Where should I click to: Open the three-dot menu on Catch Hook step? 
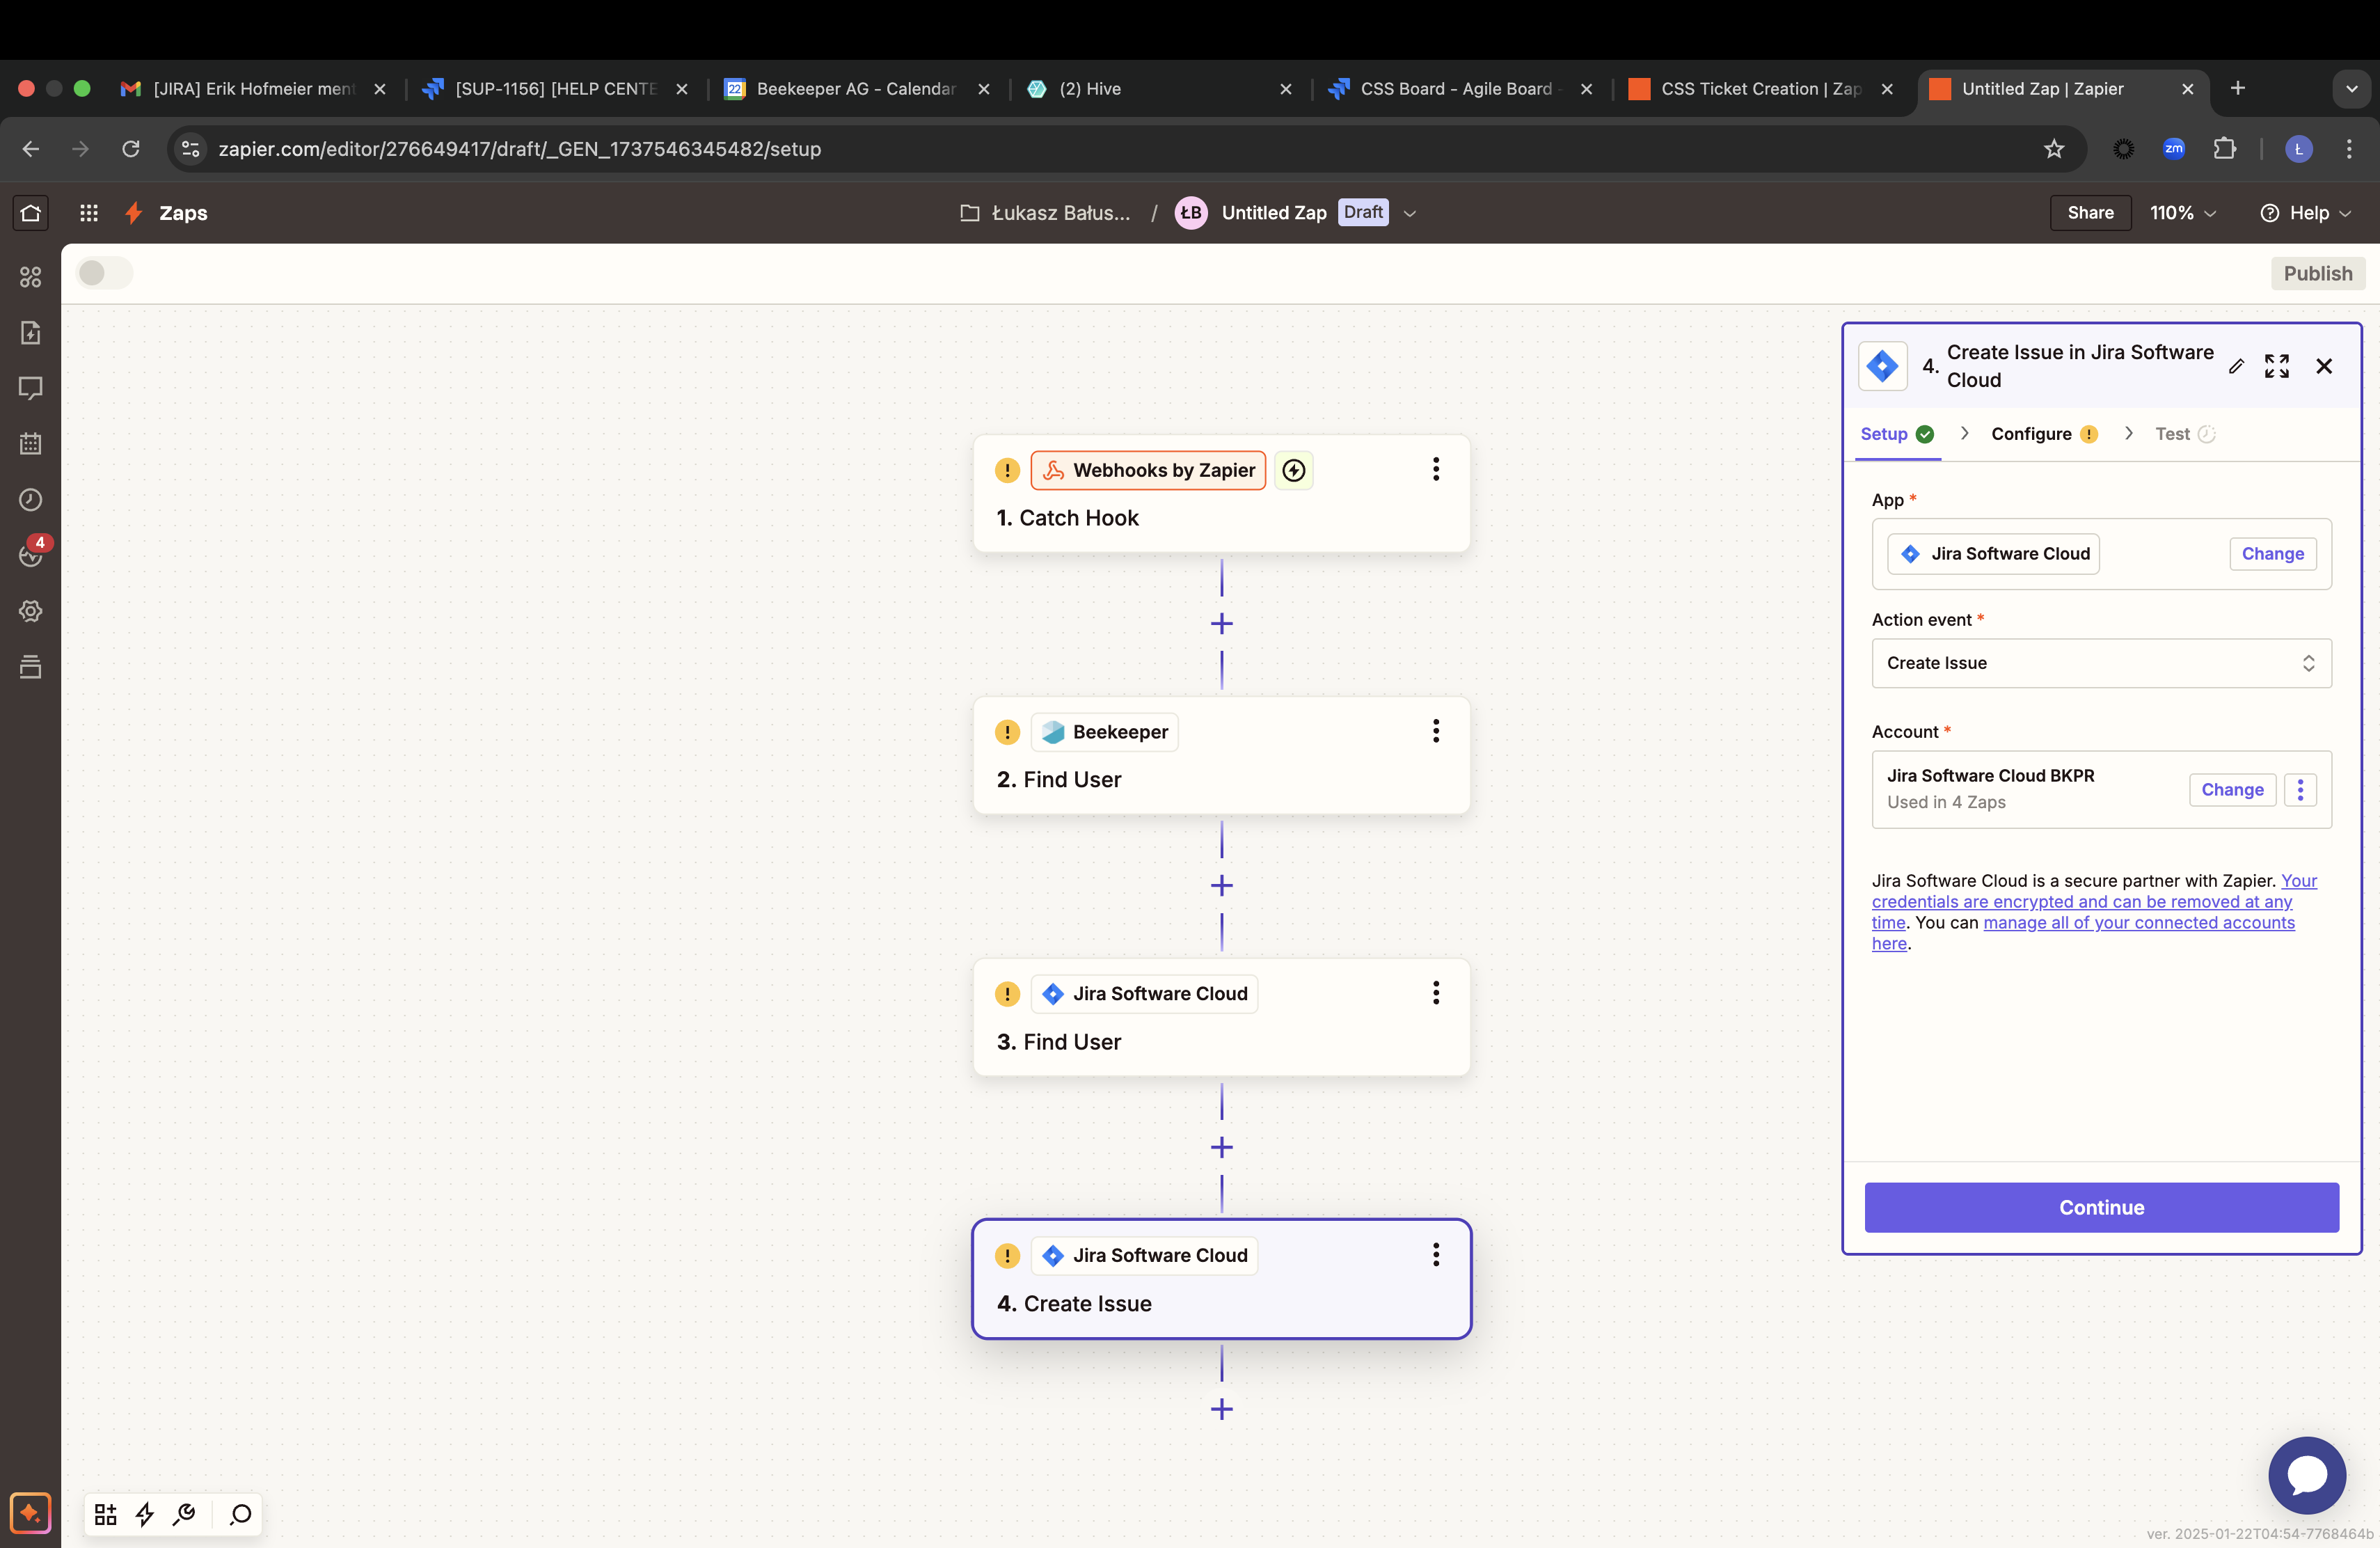[x=1436, y=469]
